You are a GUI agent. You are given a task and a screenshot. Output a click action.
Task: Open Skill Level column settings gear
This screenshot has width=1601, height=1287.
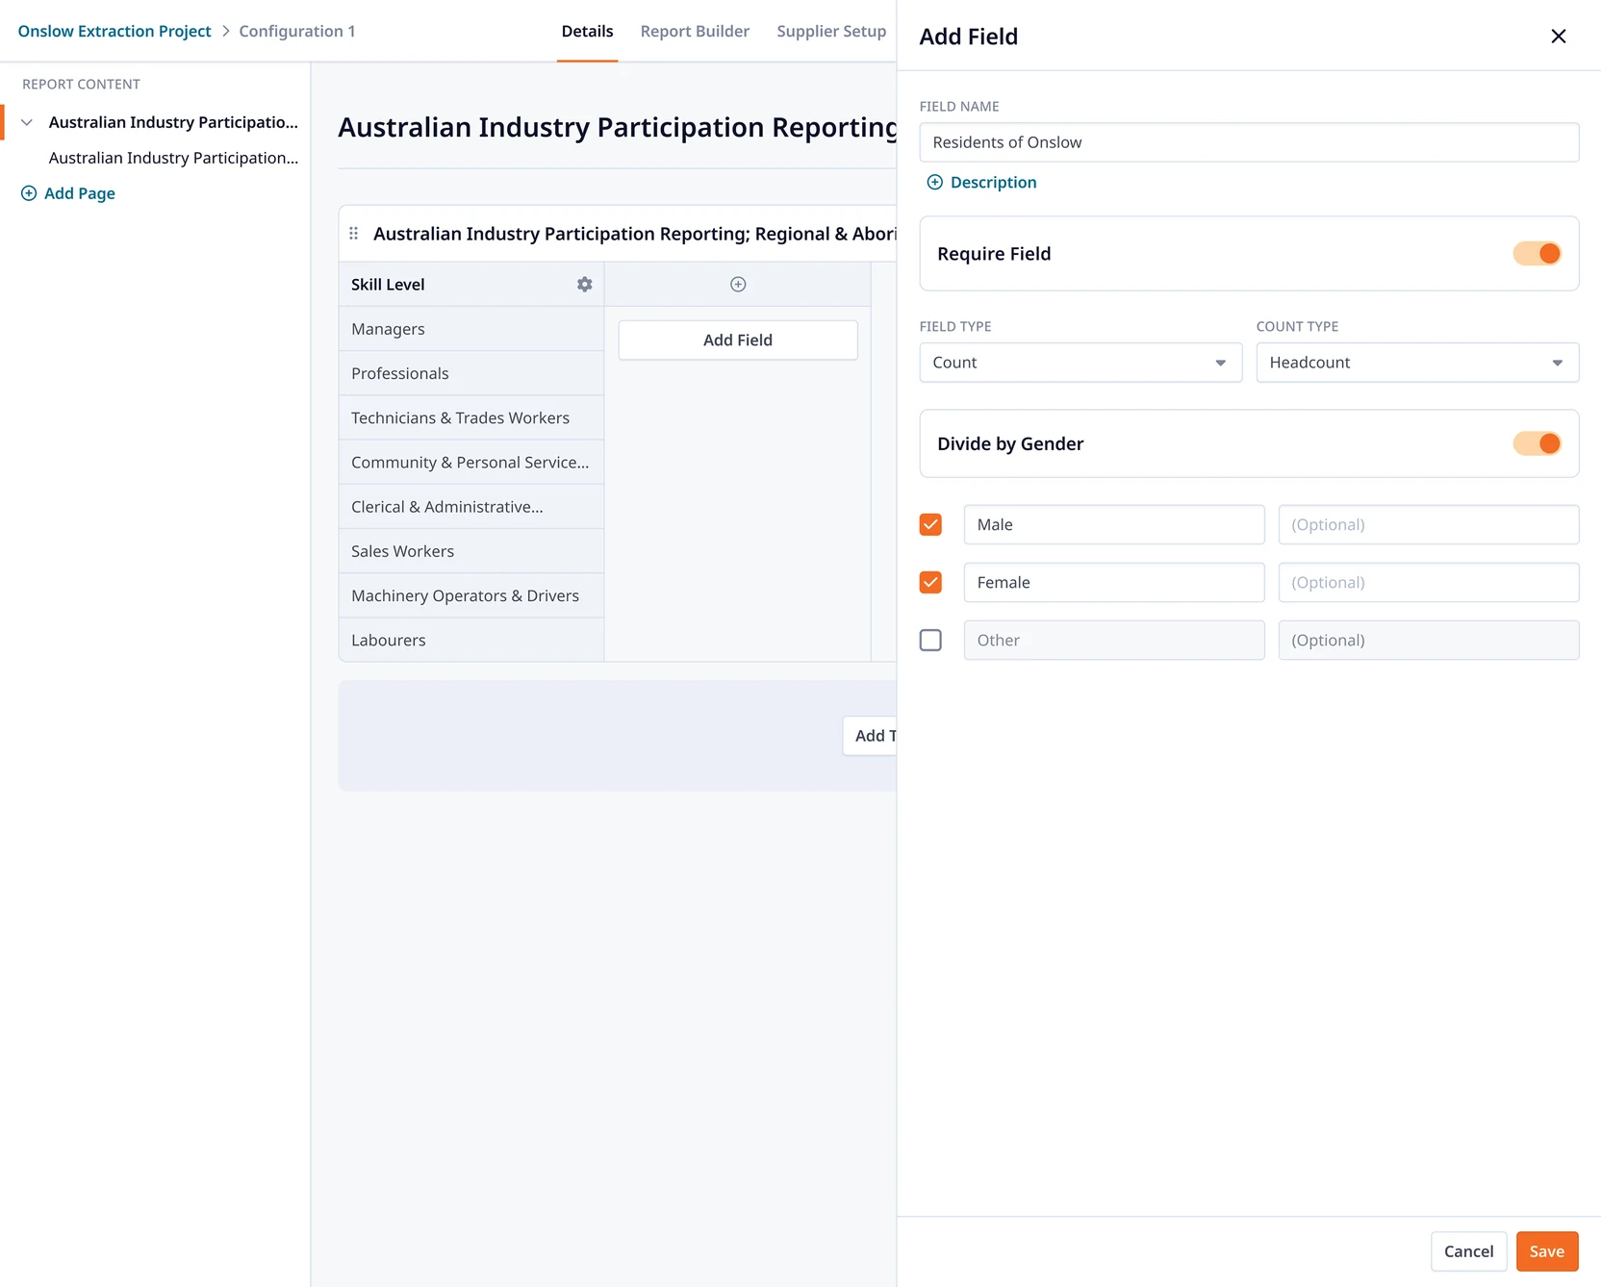tap(584, 285)
